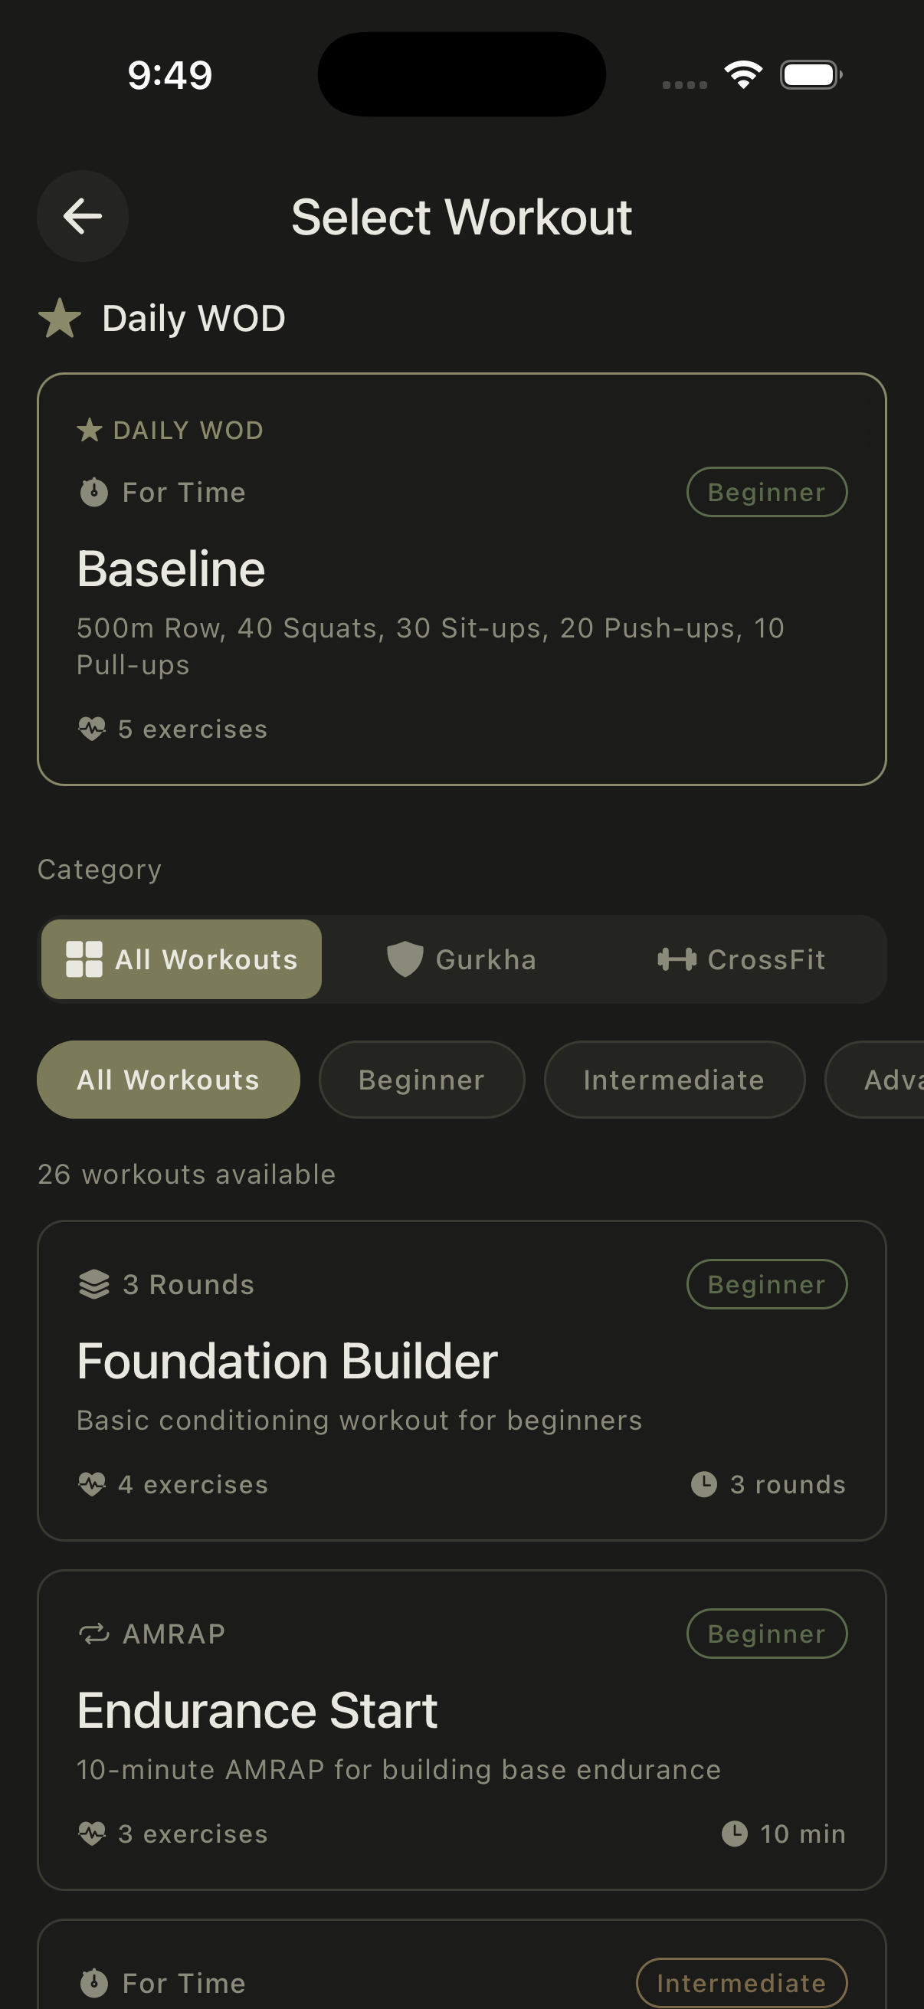
Task: Click the repeat loop icon beside AMRAP
Action: click(94, 1632)
